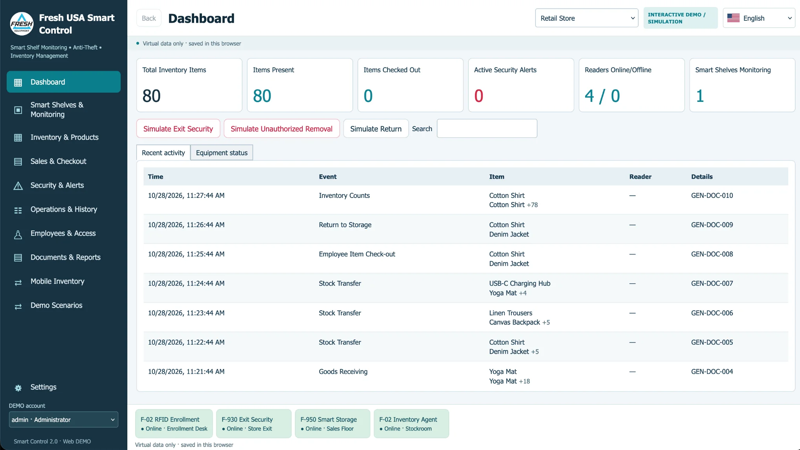
Task: Click the Search input field
Action: click(x=487, y=128)
